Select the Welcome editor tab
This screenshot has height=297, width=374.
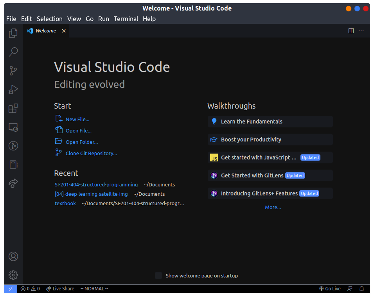click(46, 31)
